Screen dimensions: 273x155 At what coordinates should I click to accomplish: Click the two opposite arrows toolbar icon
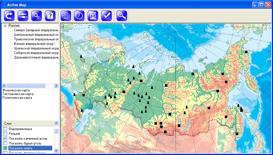pyautogui.click(x=23, y=16)
